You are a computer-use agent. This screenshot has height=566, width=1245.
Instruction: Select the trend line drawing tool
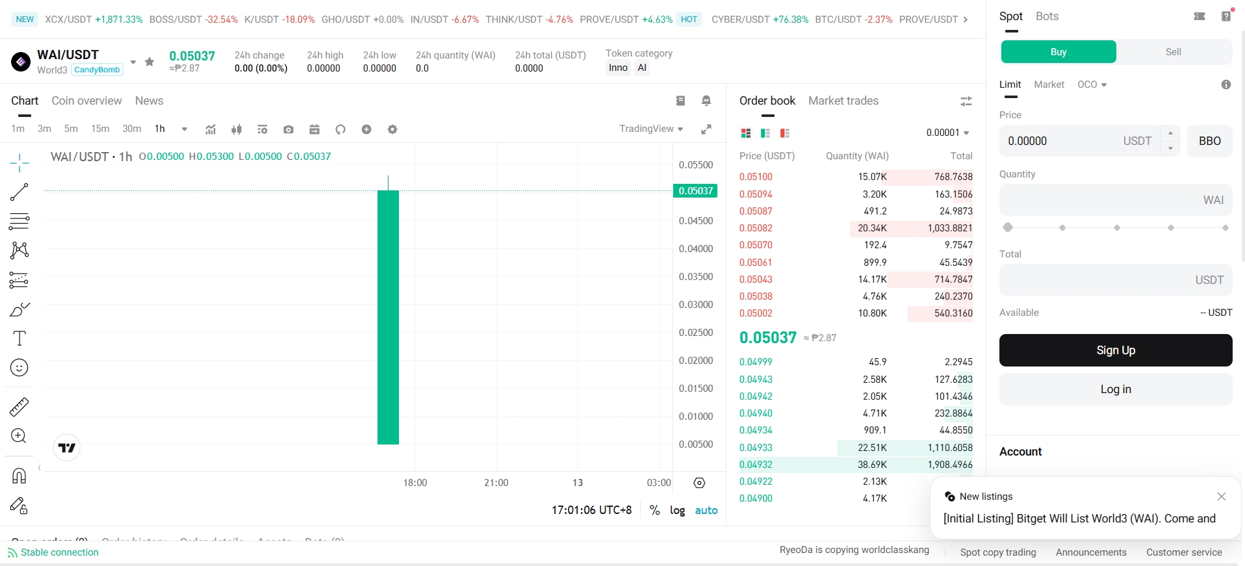click(19, 192)
